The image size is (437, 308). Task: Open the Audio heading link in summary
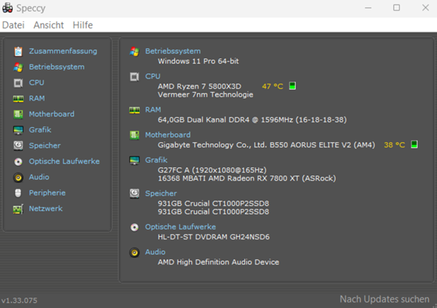coord(156,252)
